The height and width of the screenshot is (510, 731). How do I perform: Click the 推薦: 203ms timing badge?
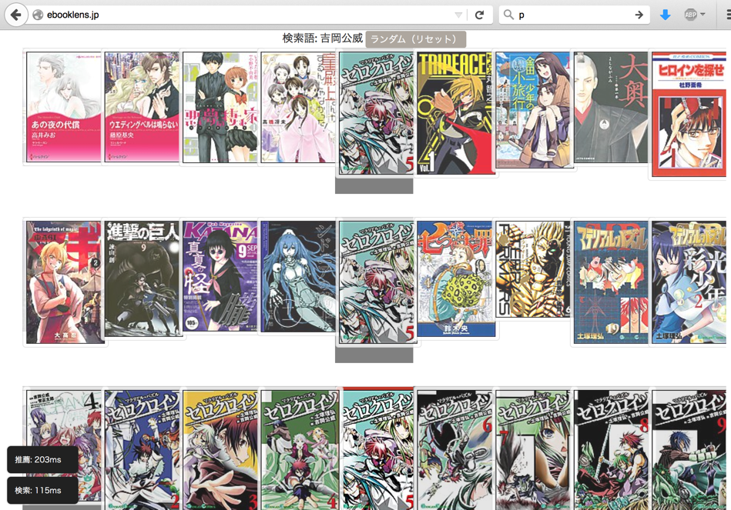pyautogui.click(x=42, y=460)
